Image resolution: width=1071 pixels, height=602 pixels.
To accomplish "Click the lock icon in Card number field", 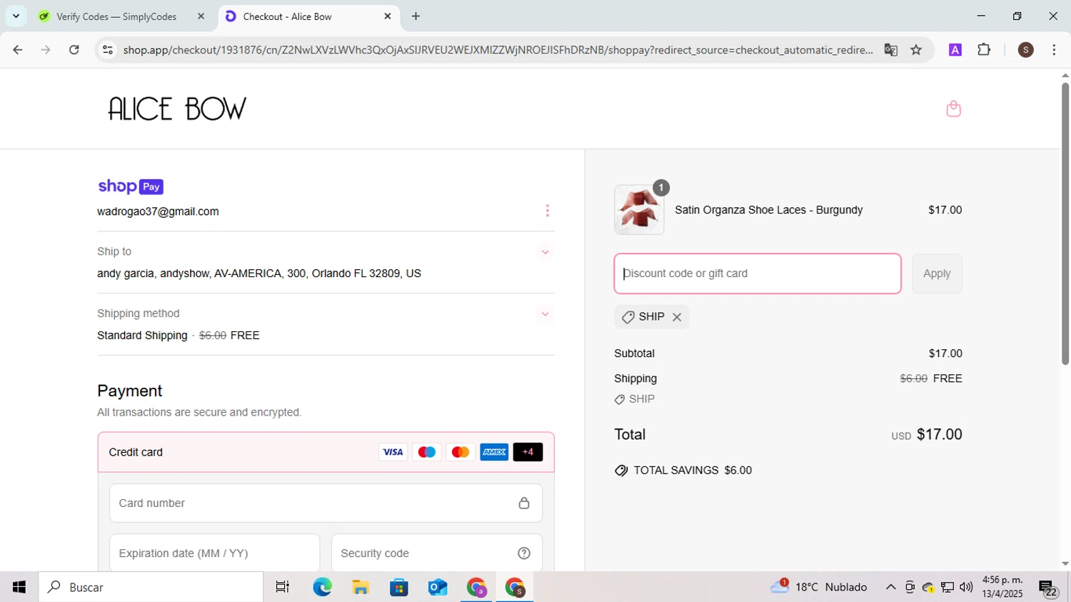I will 524,503.
